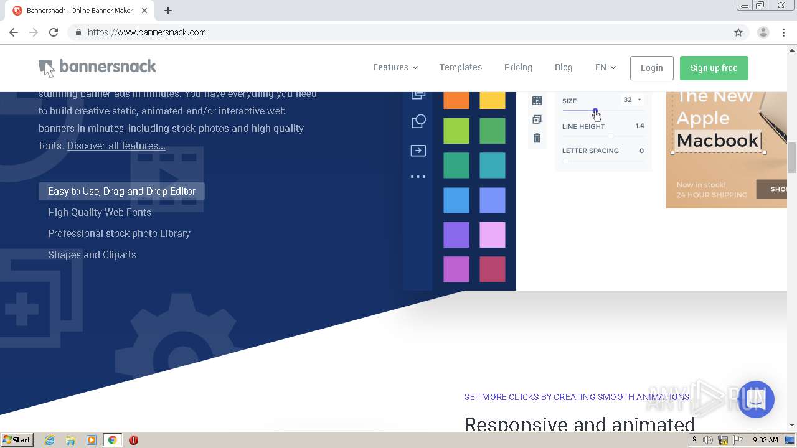Viewport: 797px width, 448px height.
Task: Expand the Features dropdown menu
Action: click(395, 67)
